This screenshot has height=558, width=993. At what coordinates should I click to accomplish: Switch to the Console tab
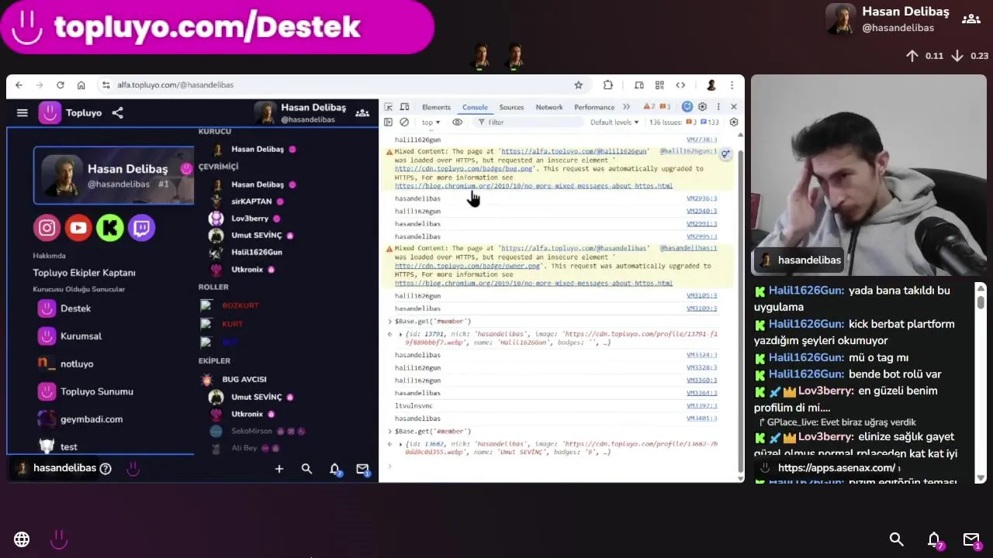475,107
